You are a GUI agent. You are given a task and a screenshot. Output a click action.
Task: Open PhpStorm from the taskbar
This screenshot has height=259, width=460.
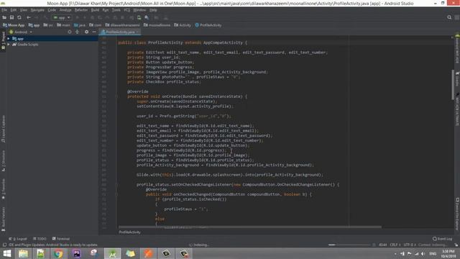click(x=77, y=253)
